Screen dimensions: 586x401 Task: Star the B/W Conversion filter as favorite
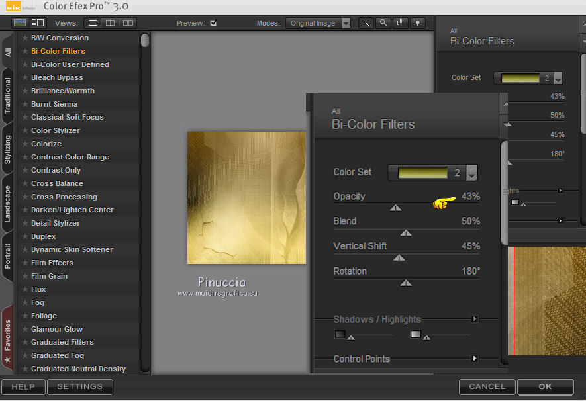(25, 38)
